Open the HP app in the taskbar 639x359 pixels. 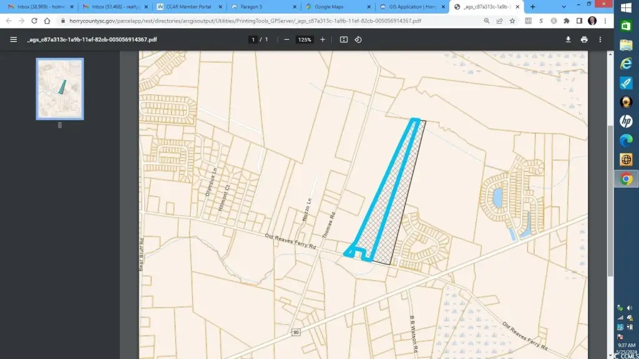click(626, 121)
